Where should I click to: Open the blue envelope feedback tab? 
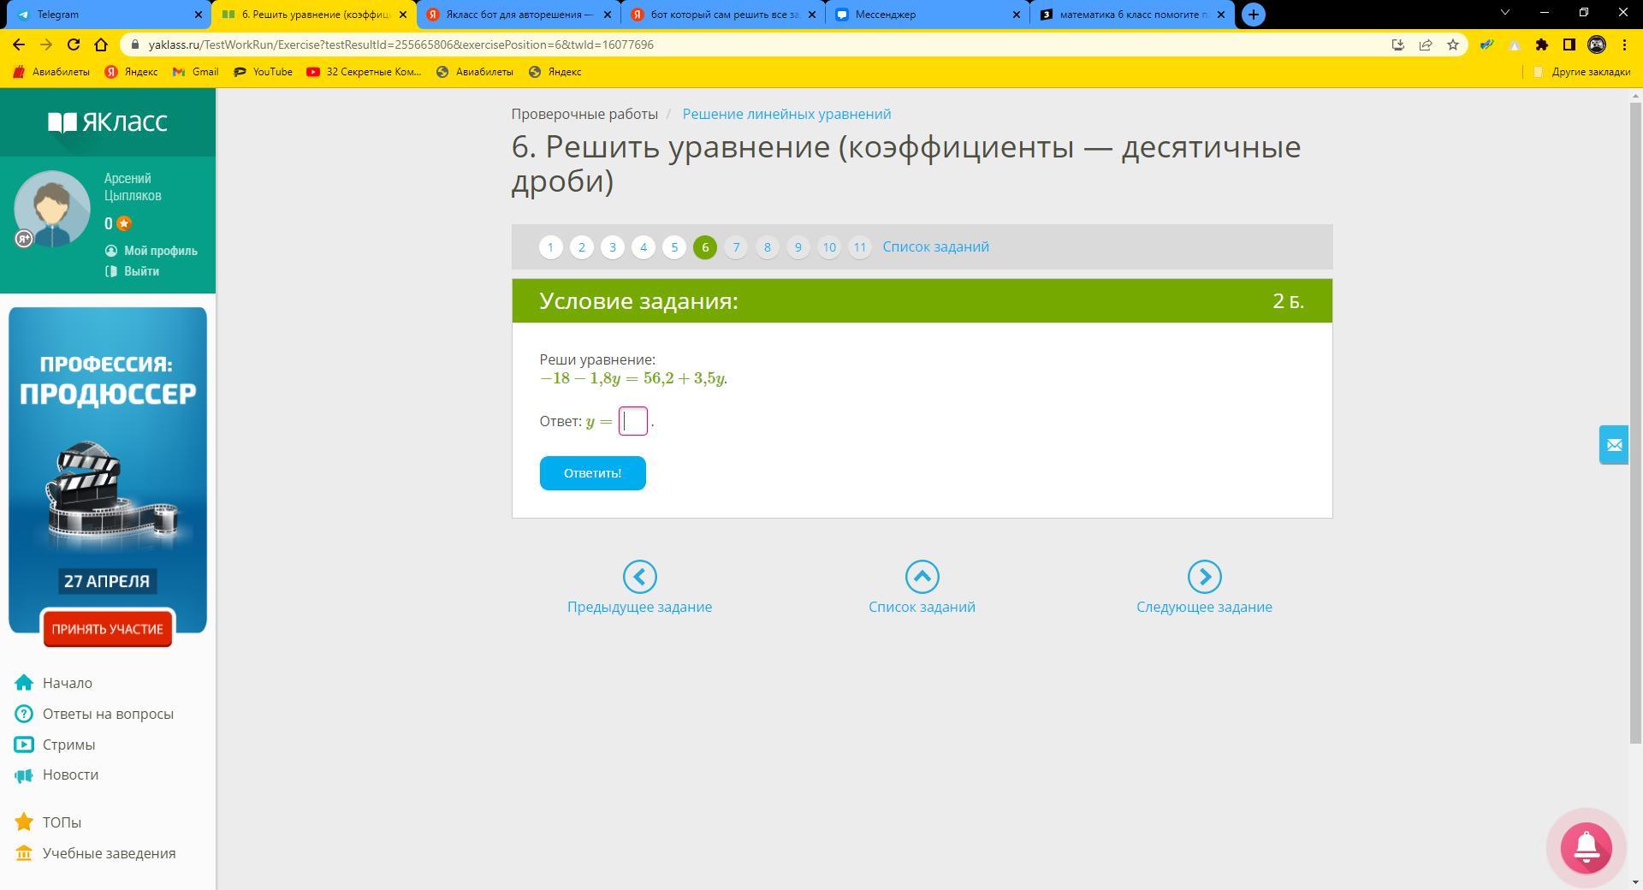1614,445
